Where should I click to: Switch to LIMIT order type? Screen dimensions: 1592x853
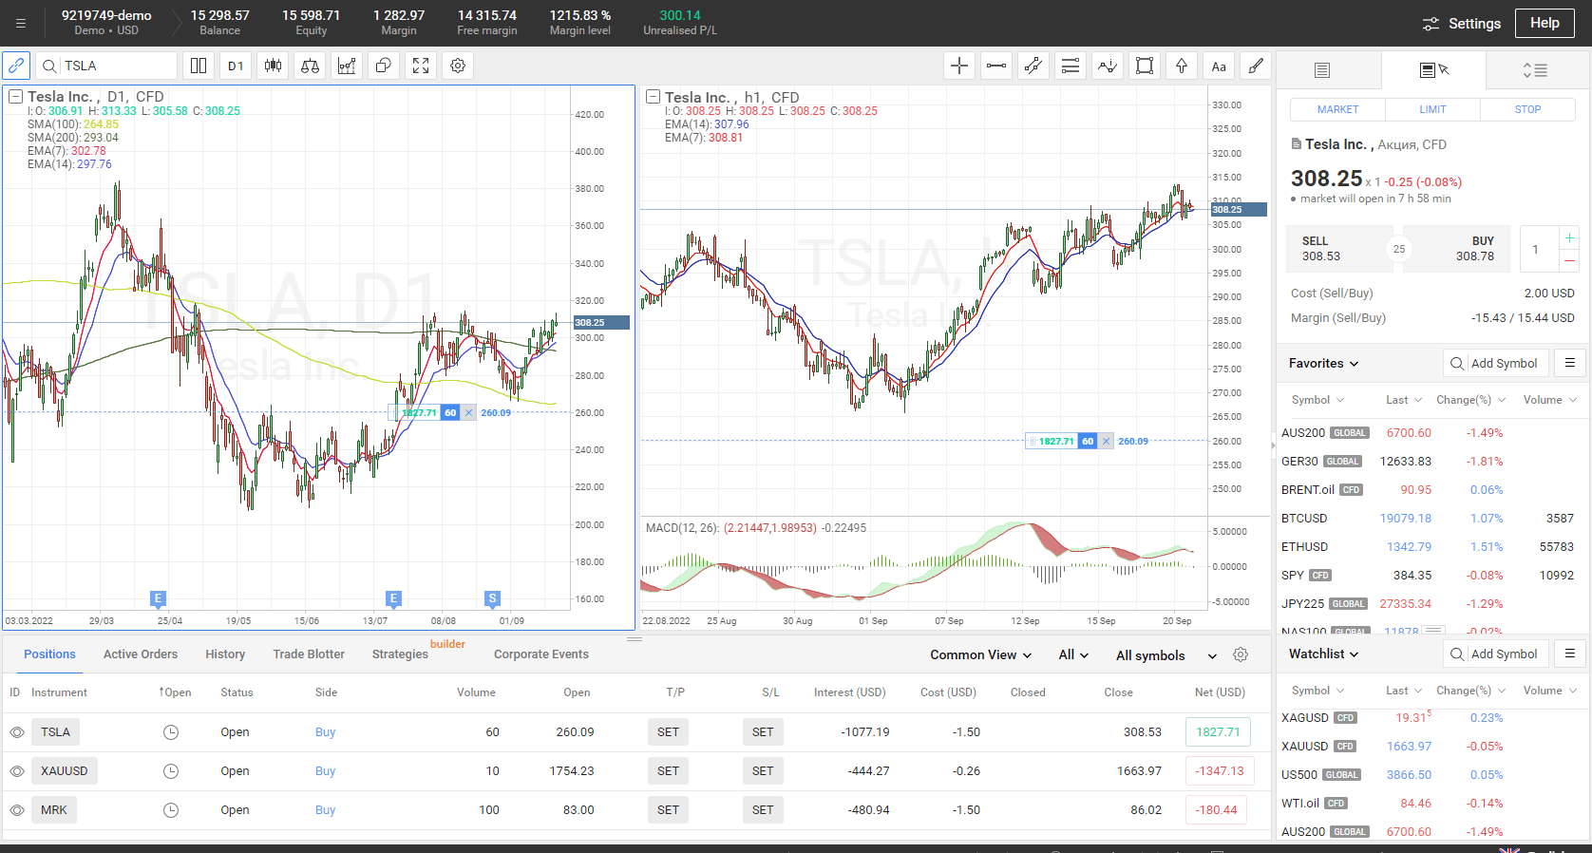[1432, 109]
